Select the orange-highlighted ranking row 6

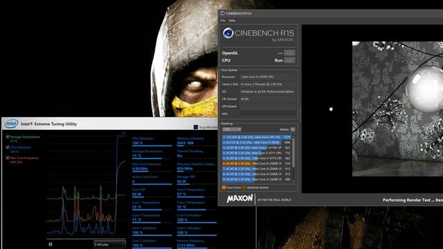click(257, 164)
